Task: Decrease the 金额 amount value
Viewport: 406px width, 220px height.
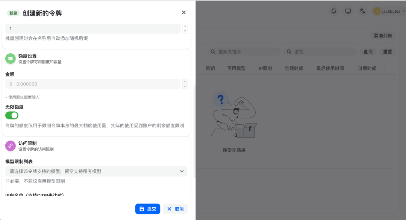Action: tap(185, 87)
